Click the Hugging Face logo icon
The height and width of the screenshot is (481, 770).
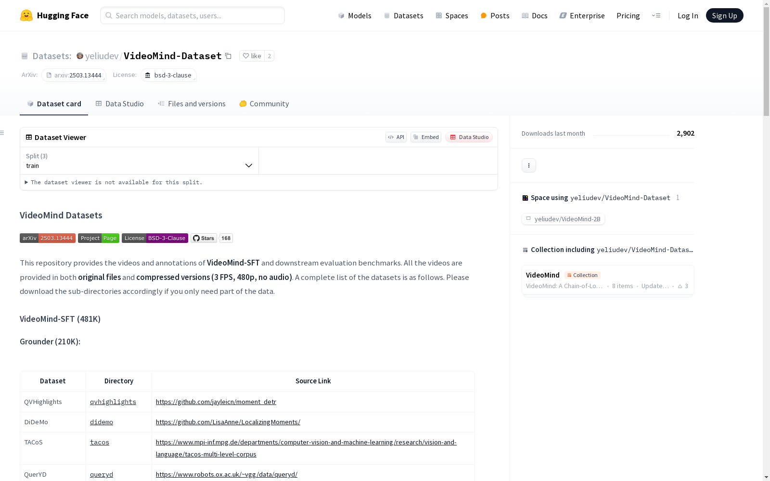[x=26, y=15]
